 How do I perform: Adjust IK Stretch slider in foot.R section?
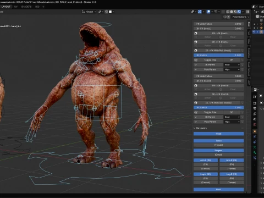[x=219, y=107]
